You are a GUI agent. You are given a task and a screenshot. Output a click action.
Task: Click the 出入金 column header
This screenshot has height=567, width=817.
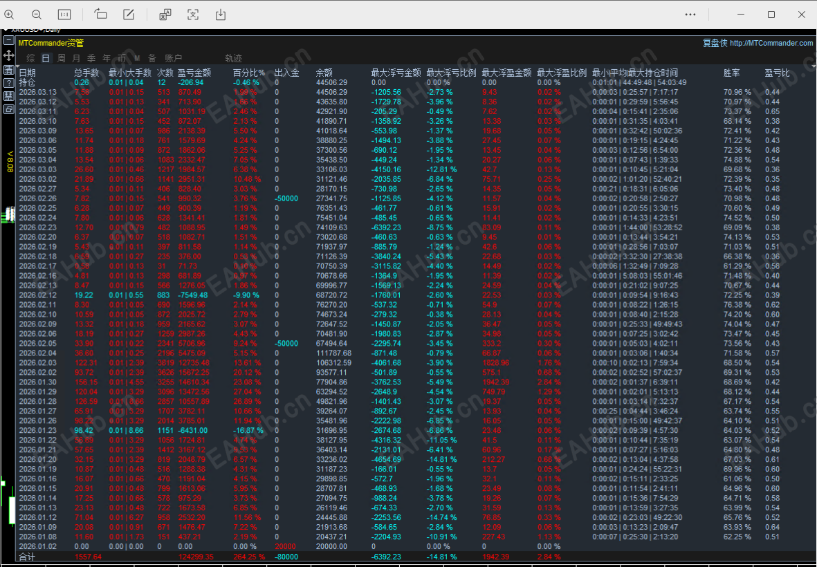[286, 73]
